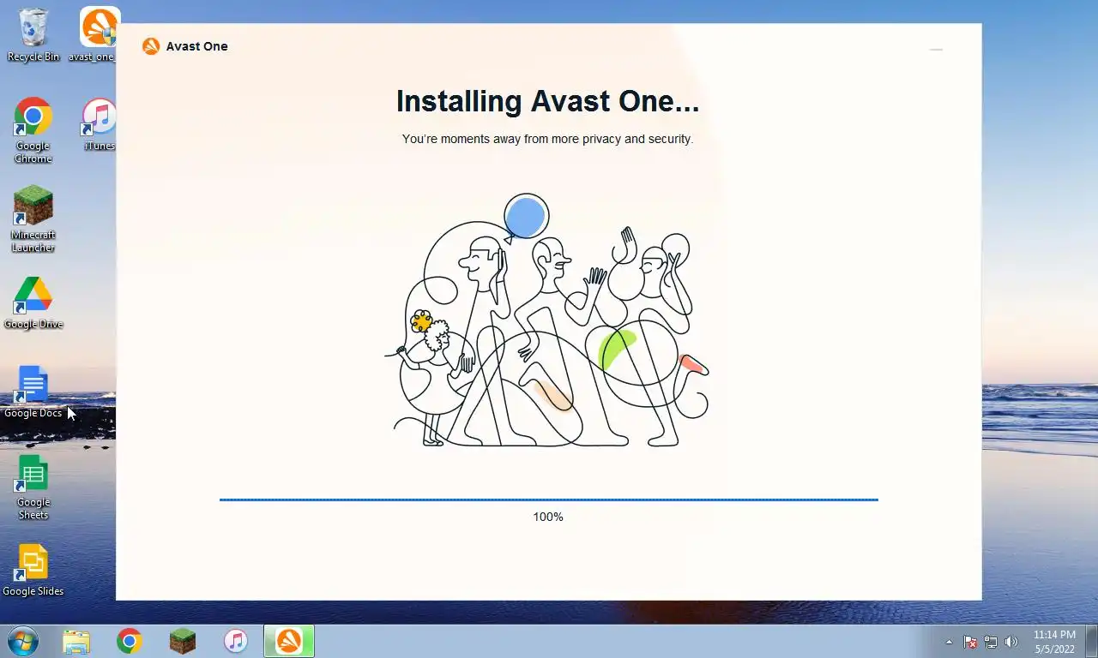
Task: Click the Installing Avast One heading
Action: (x=547, y=101)
